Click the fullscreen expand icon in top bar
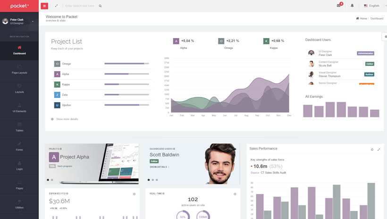 click(x=56, y=6)
